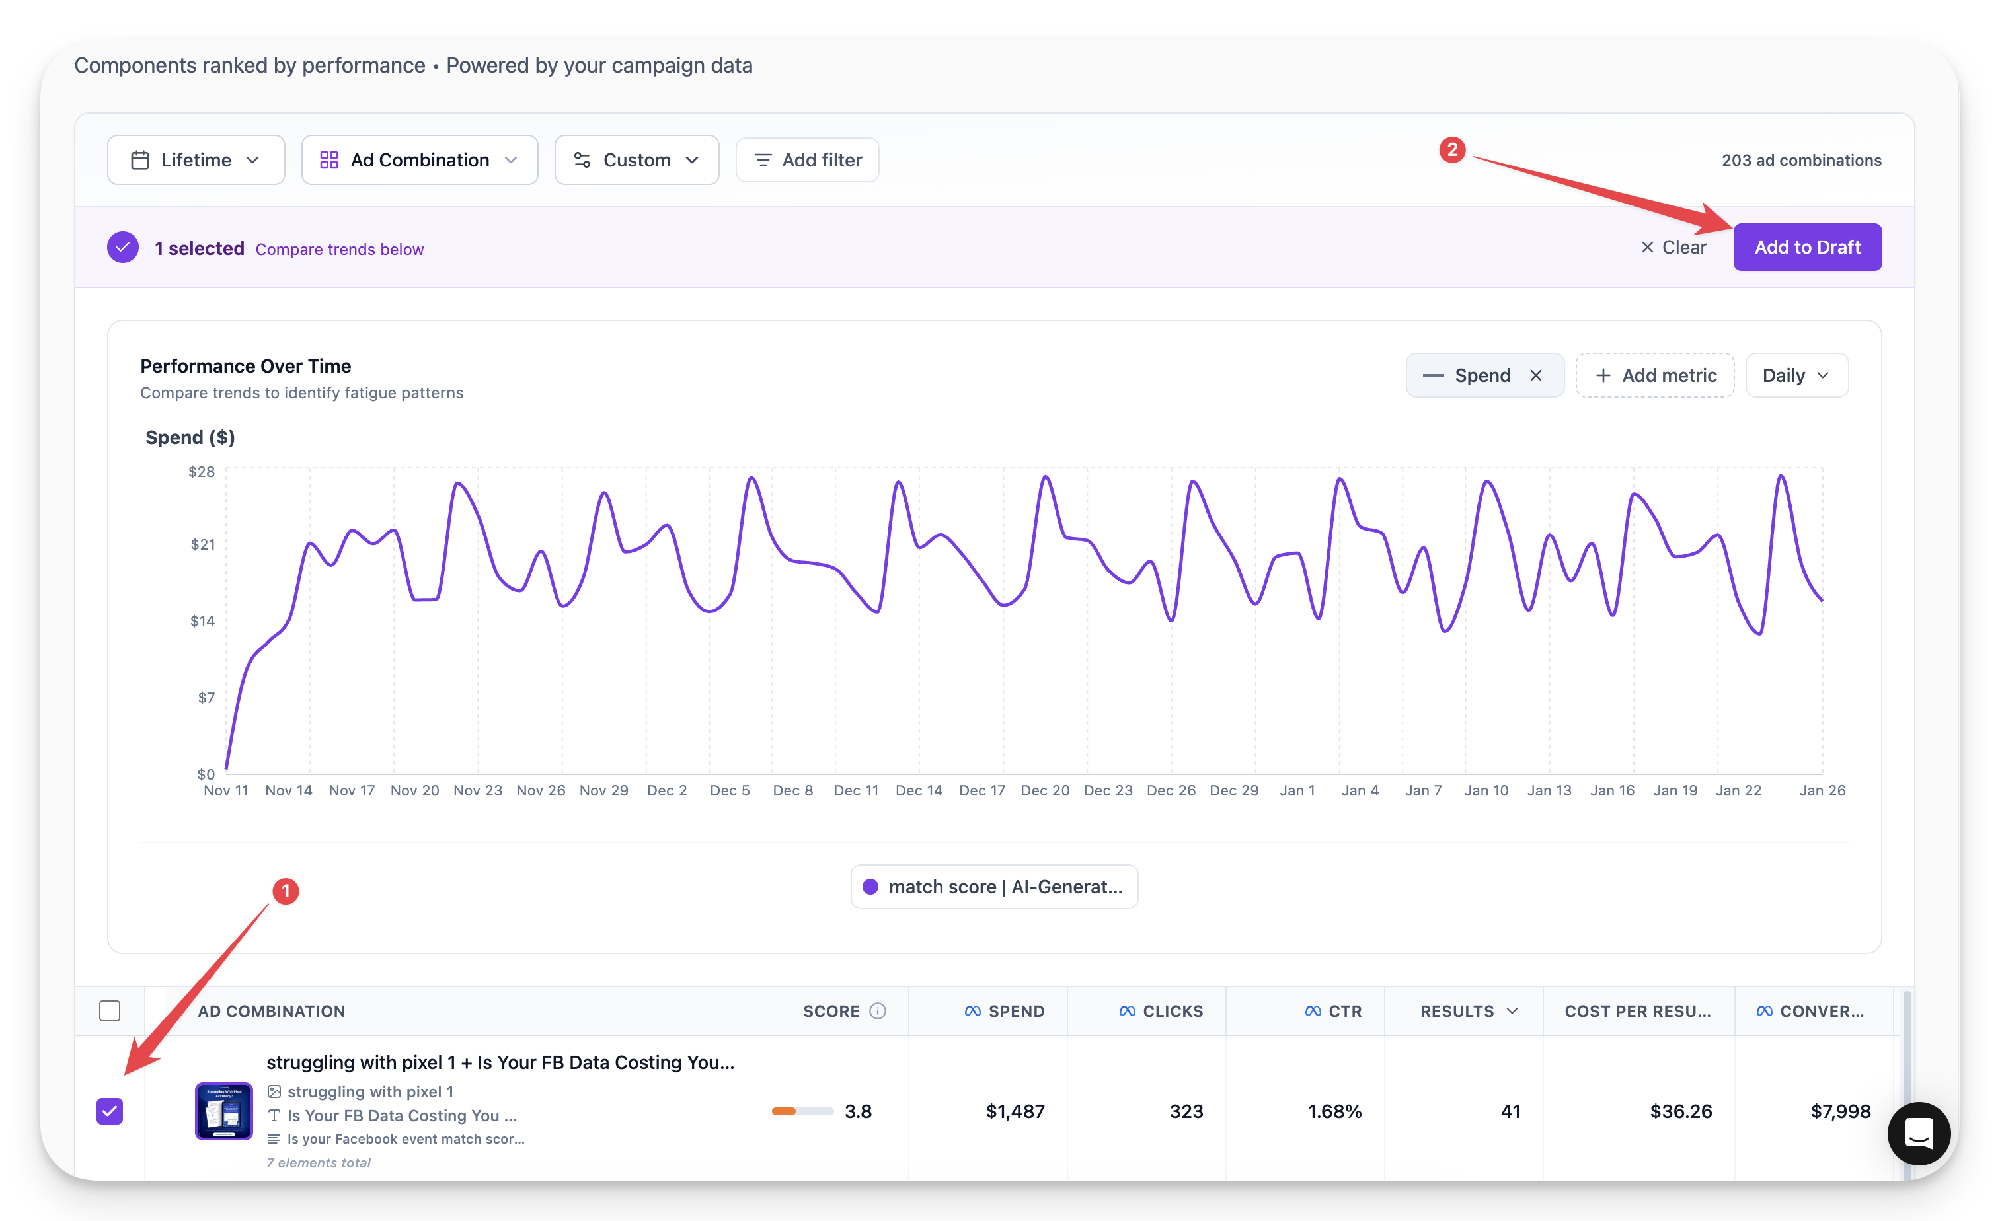The width and height of the screenshot is (2000, 1221).
Task: Click the Score info icon
Action: 878,1011
